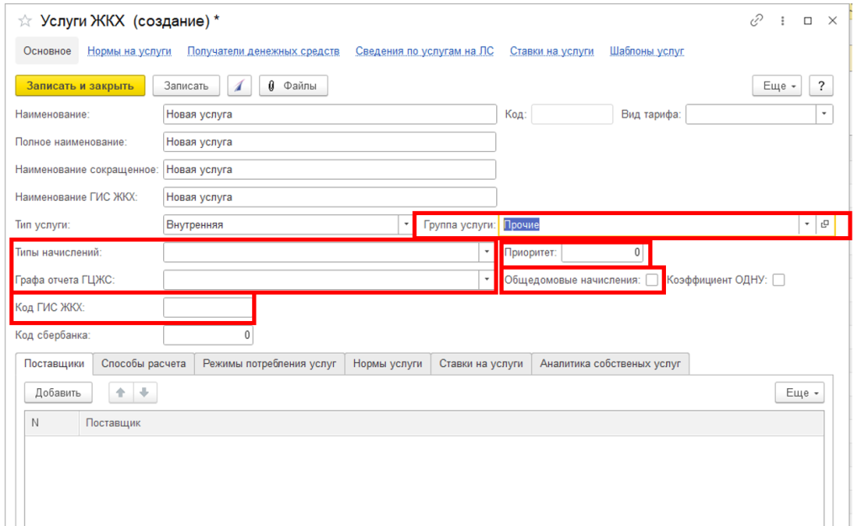861x526 pixels.
Task: Enable the Общедомовые начисления checkbox
Action: 652,281
